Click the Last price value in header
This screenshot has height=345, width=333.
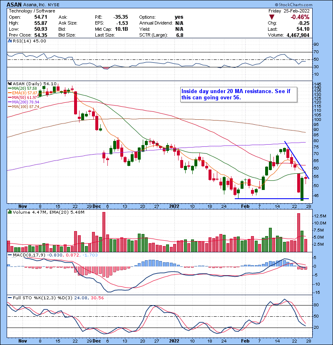303,29
